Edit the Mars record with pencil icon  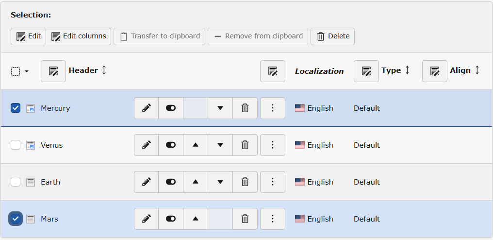point(146,219)
